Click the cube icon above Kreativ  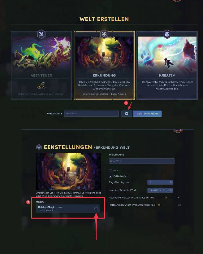point(167,34)
